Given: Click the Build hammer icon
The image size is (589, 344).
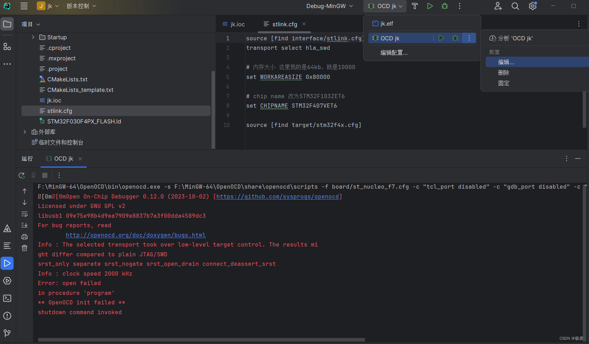Looking at the screenshot, I should [x=415, y=6].
